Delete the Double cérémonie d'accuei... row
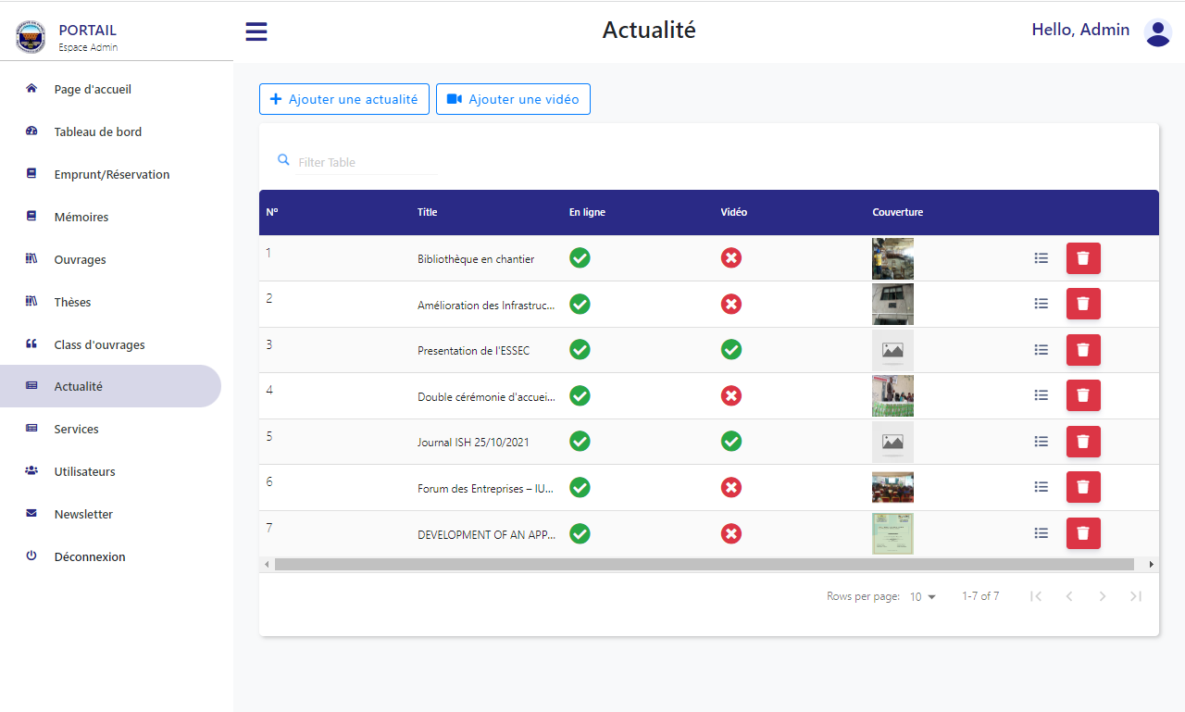 1083,395
